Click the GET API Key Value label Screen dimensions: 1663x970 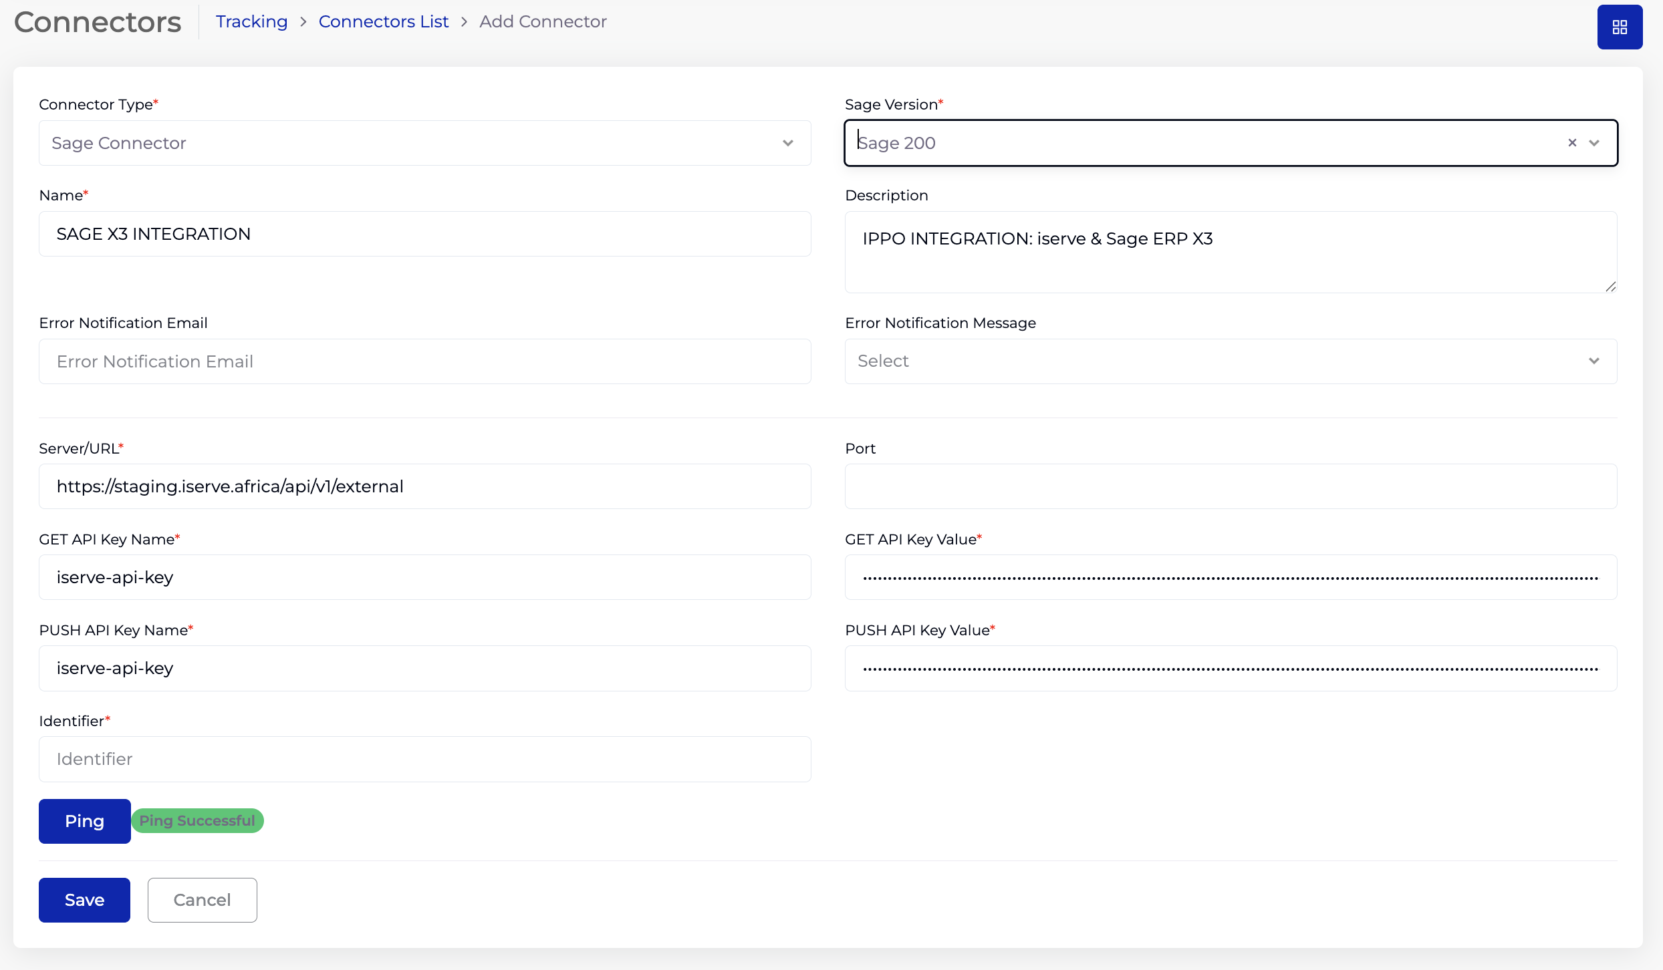(913, 539)
